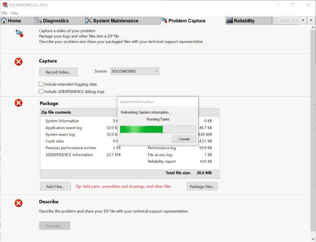Click the Problem Capture camera icon in tab
This screenshot has width=316, height=242.
tap(164, 21)
